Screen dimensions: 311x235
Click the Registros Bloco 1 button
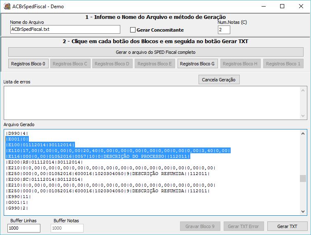click(283, 64)
